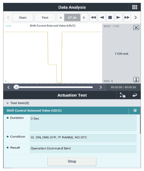
Task: Click the play forward arrow button
Action: pos(118,18)
